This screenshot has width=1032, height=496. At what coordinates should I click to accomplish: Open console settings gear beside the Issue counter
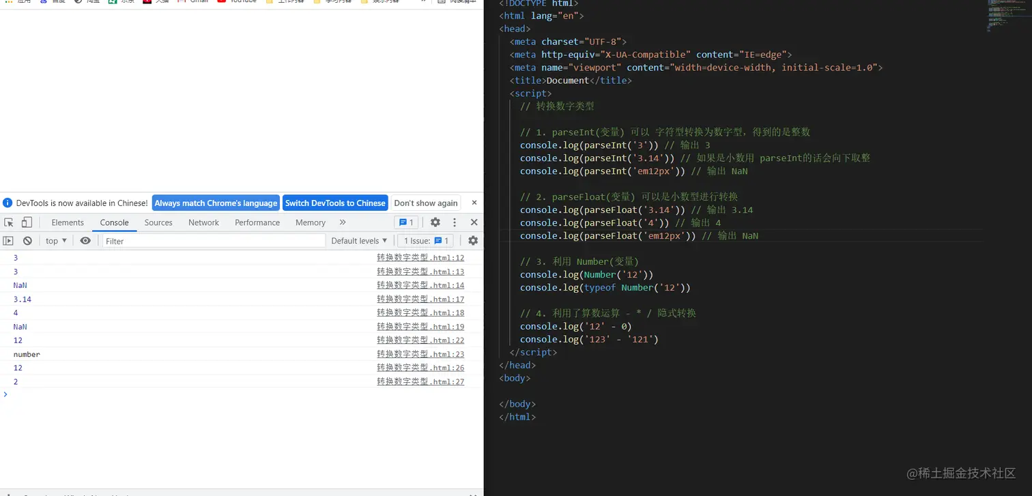click(x=473, y=241)
